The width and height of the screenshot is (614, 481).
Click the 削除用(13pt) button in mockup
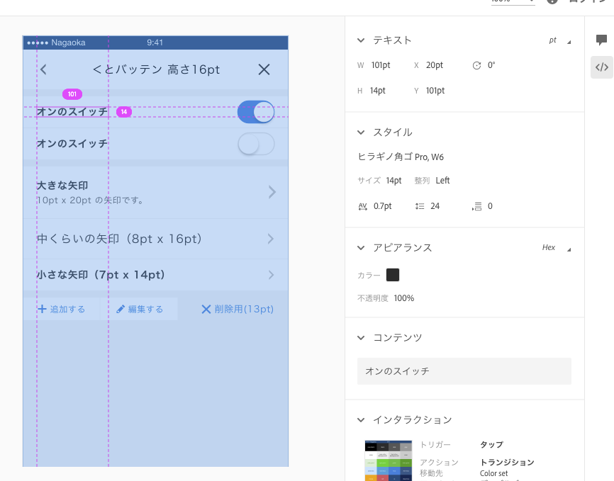tap(238, 309)
